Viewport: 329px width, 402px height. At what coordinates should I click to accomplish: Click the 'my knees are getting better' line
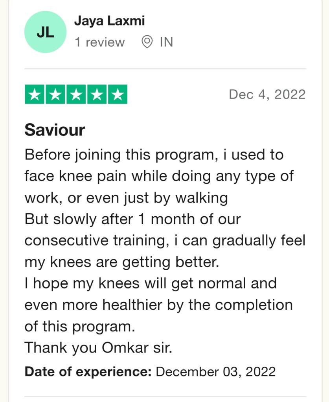tap(122, 263)
